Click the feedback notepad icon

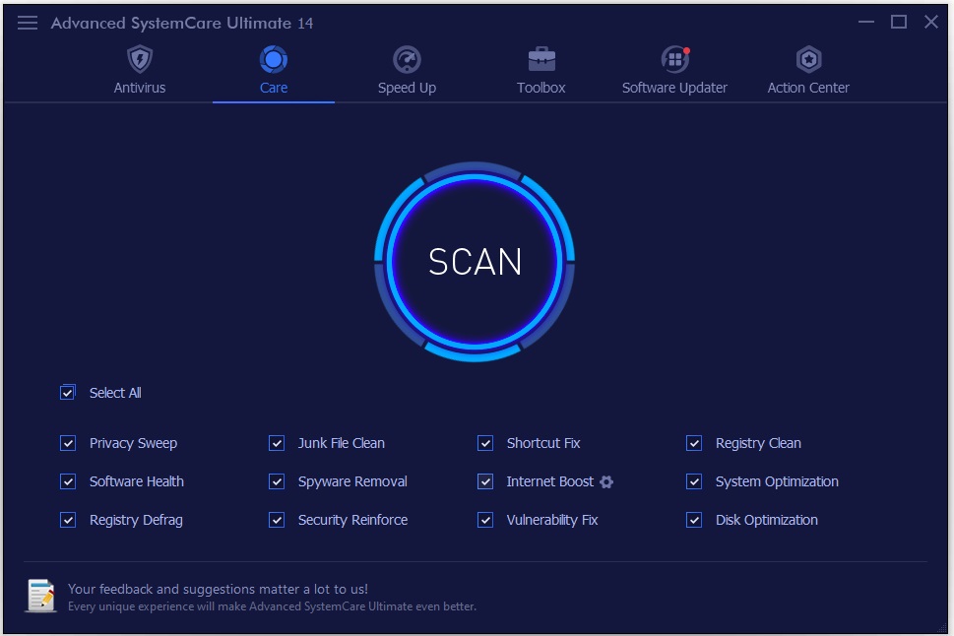click(x=40, y=596)
